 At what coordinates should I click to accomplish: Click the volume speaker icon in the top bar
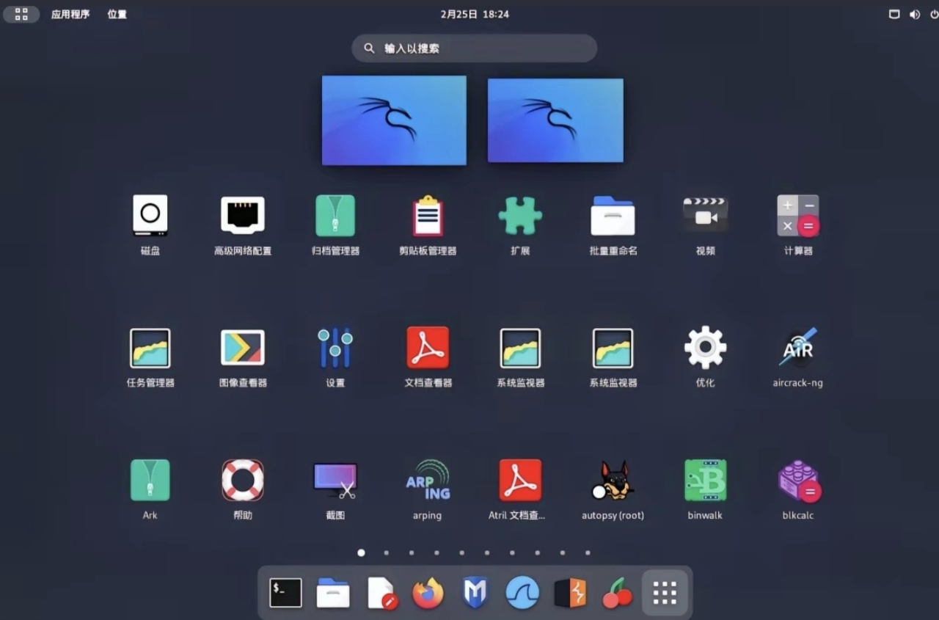pos(915,14)
